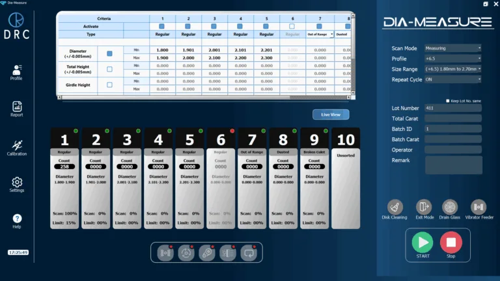Click Diameter Min cell value 1.800

point(162,50)
